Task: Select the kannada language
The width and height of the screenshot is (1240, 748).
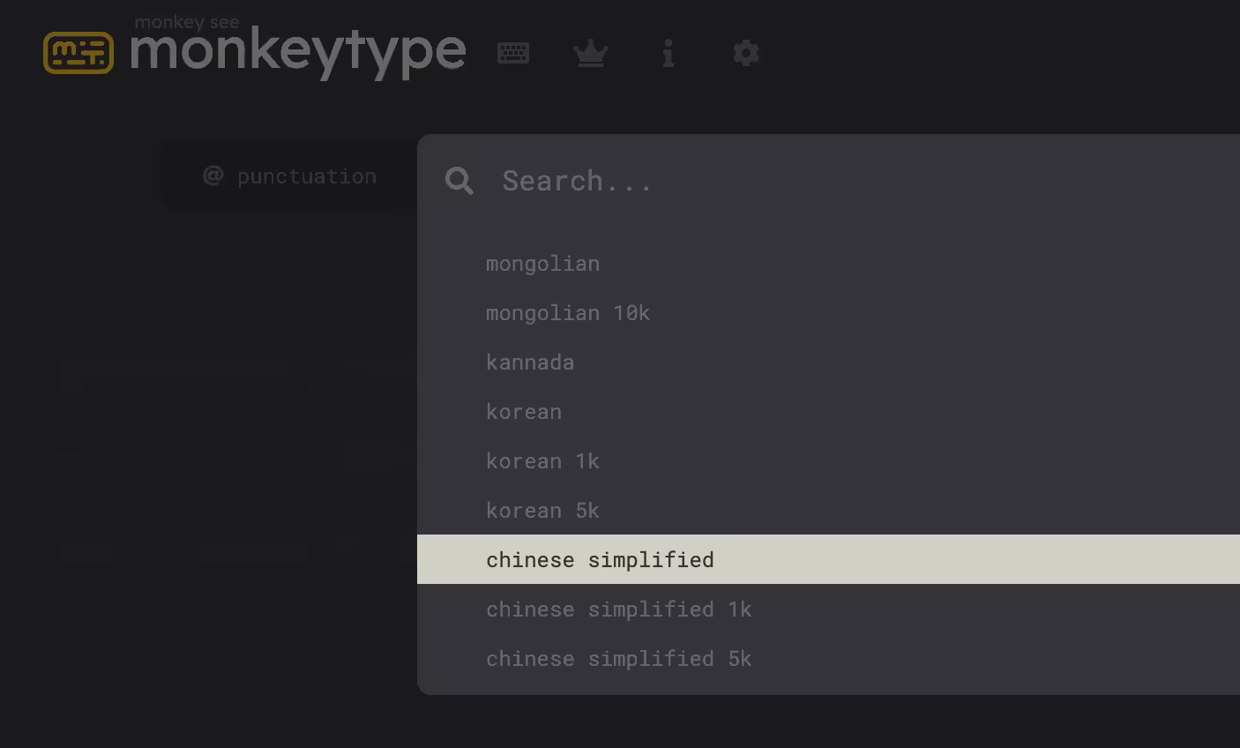Action: 828,362
